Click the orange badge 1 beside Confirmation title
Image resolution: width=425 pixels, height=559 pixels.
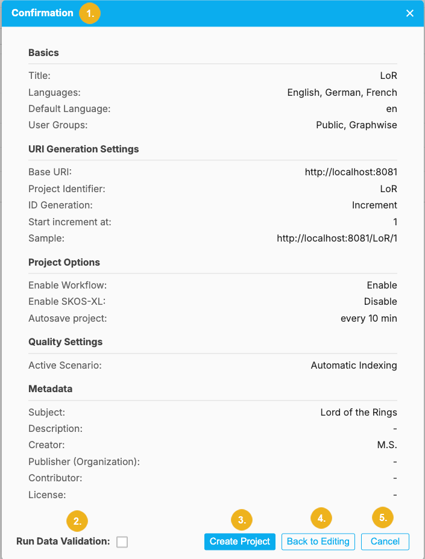[89, 13]
